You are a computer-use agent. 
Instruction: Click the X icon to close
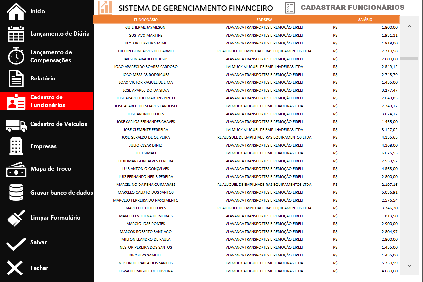[15, 268]
